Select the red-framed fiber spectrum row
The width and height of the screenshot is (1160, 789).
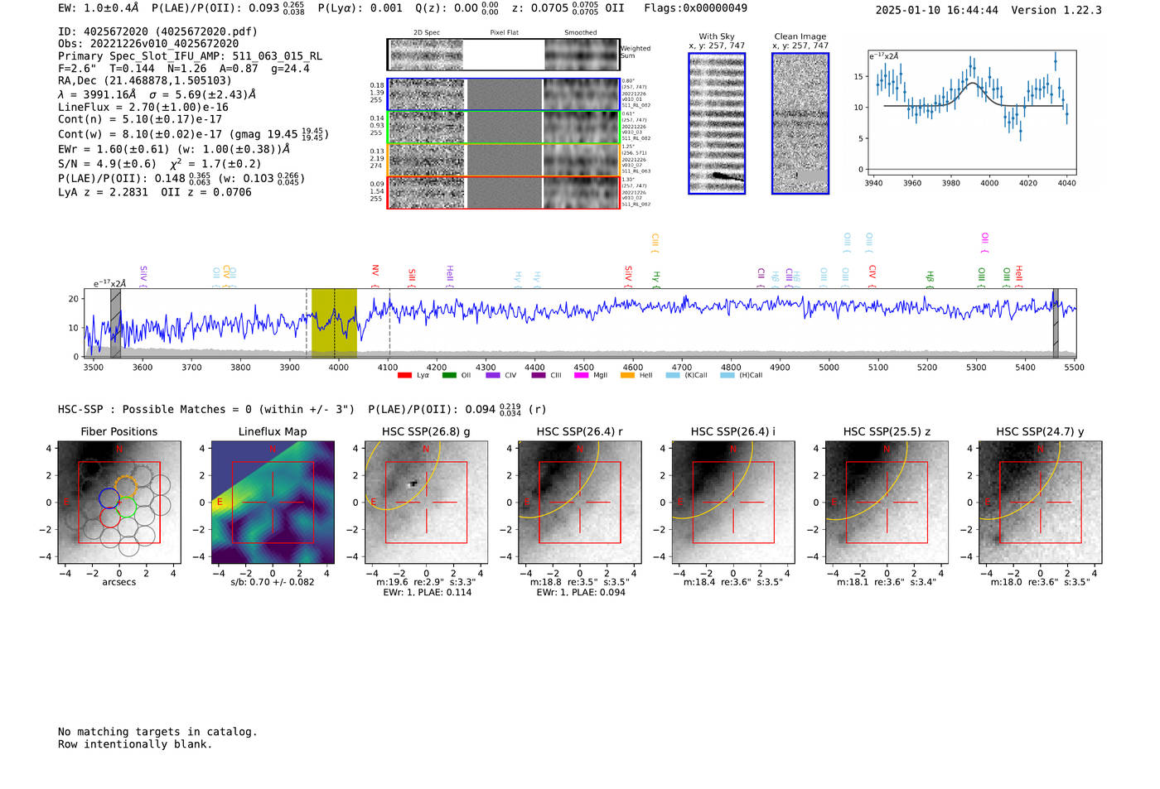pyautogui.click(x=503, y=192)
